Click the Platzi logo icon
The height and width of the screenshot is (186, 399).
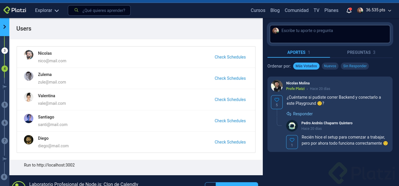click(x=6, y=10)
